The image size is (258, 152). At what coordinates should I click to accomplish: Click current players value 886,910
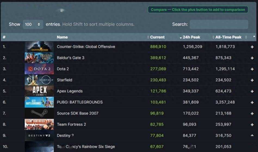click(x=158, y=47)
